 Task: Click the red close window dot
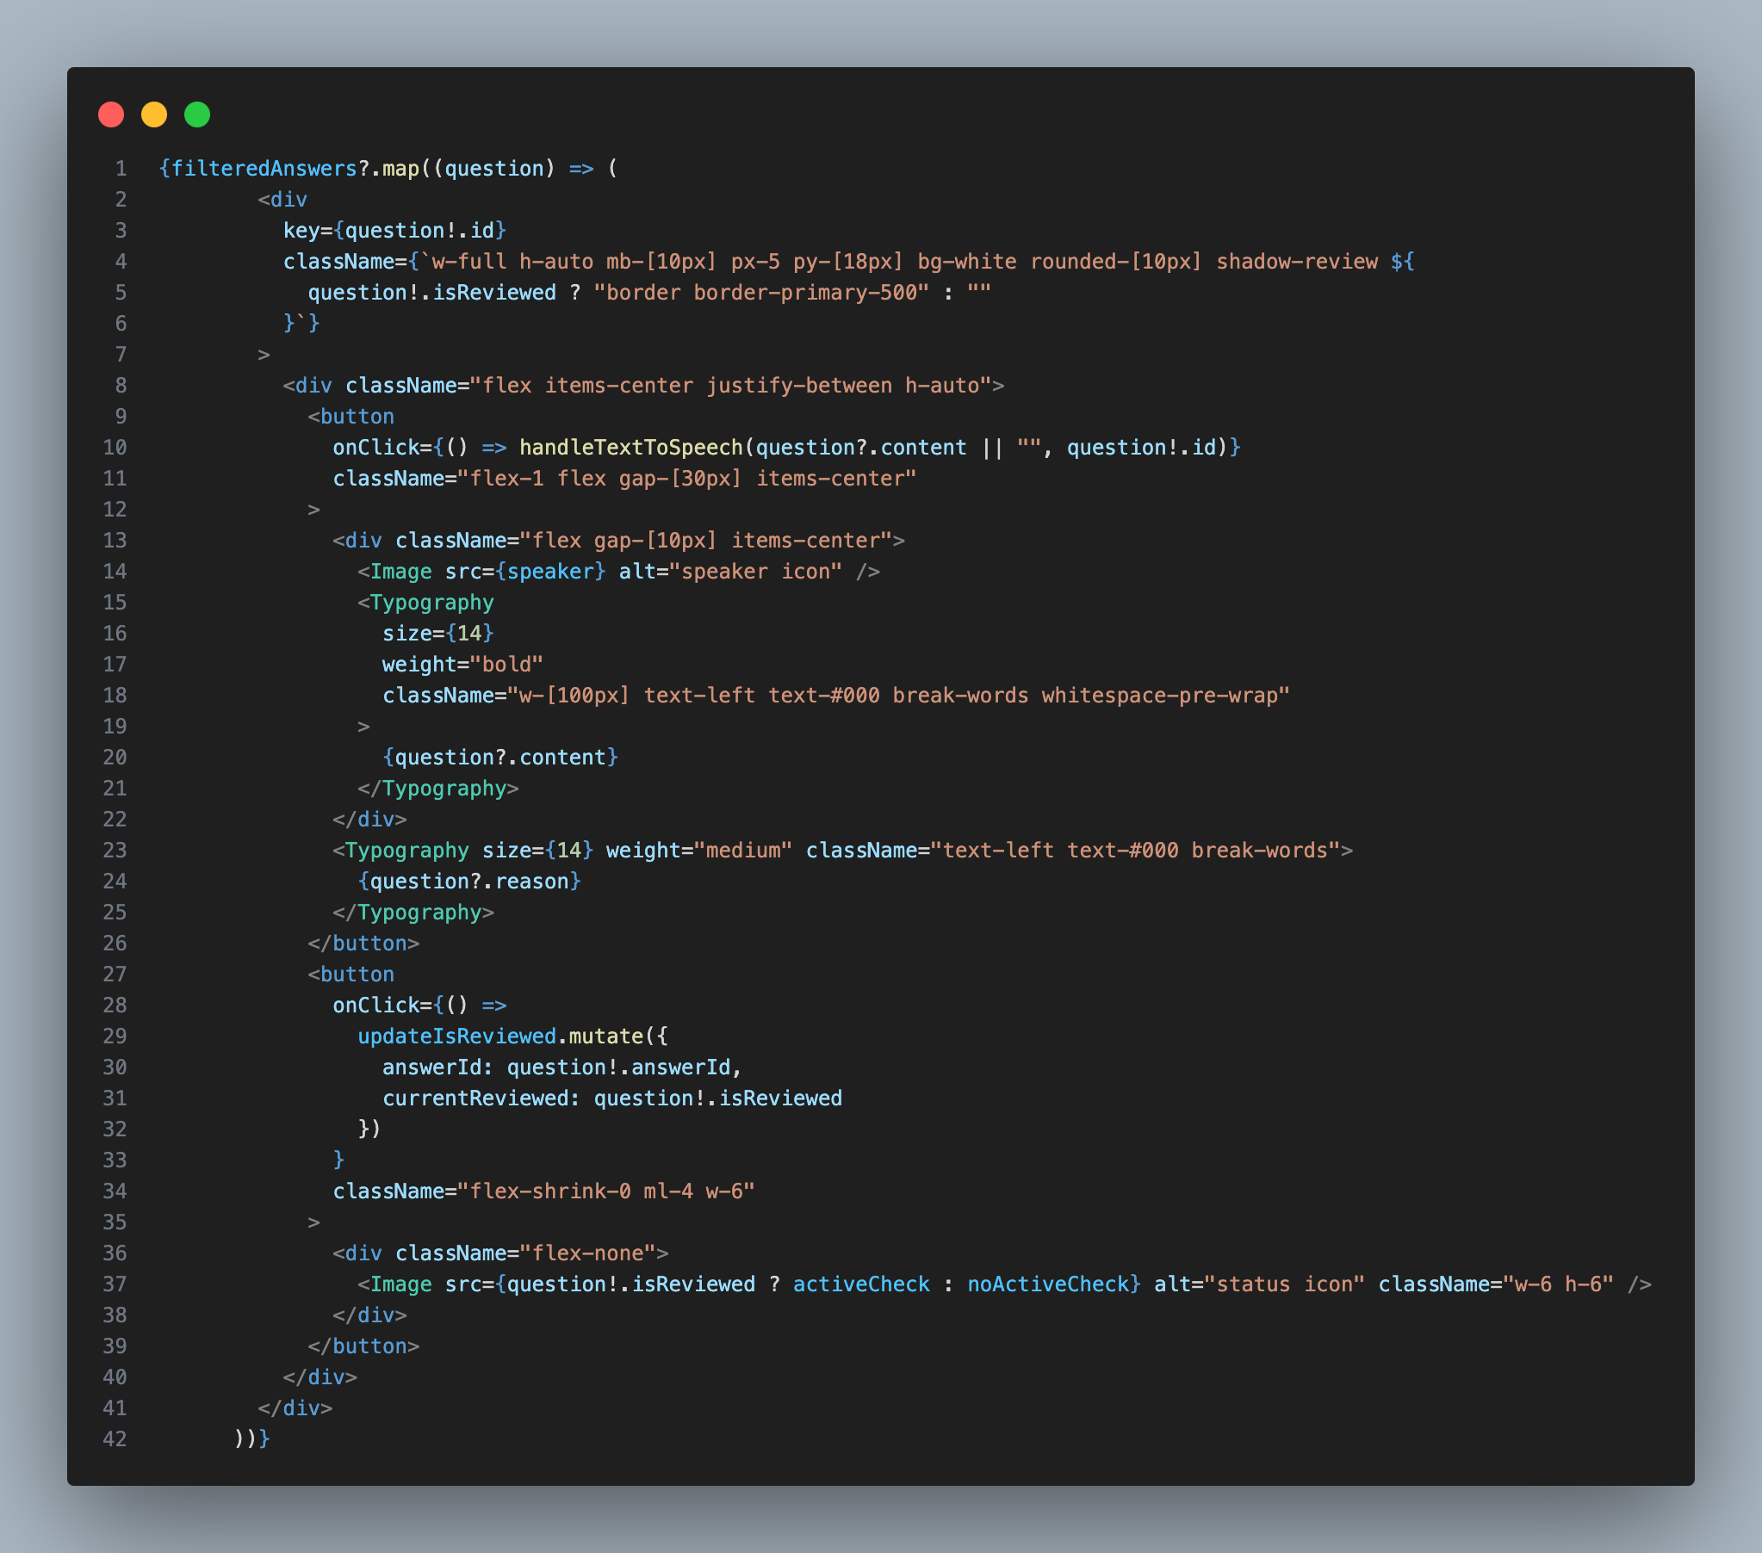tap(111, 114)
